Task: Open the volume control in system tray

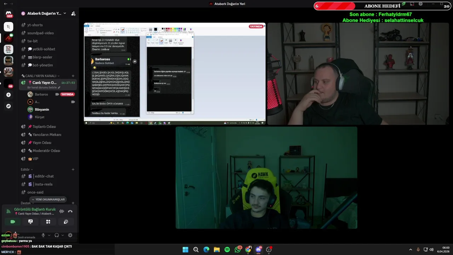Action: coord(431,250)
